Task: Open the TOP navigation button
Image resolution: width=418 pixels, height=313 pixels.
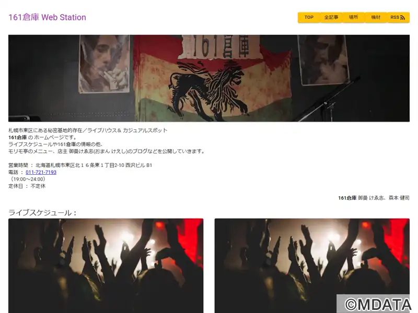Action: (x=309, y=17)
